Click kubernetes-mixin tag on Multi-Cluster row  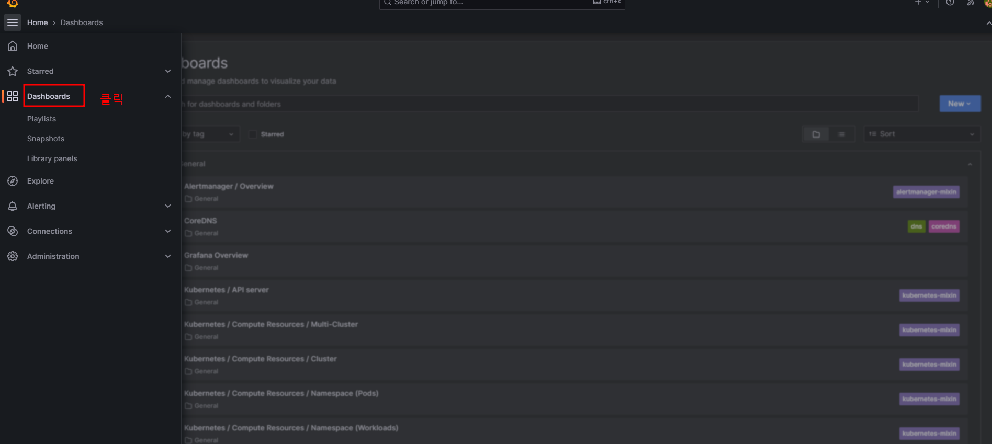929,330
